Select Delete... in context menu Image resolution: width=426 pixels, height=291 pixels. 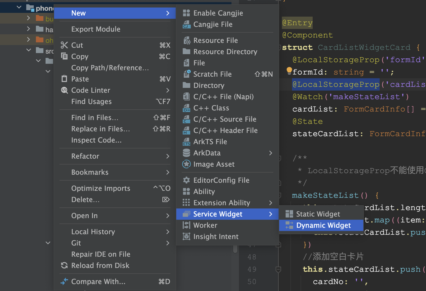pyautogui.click(x=115, y=199)
